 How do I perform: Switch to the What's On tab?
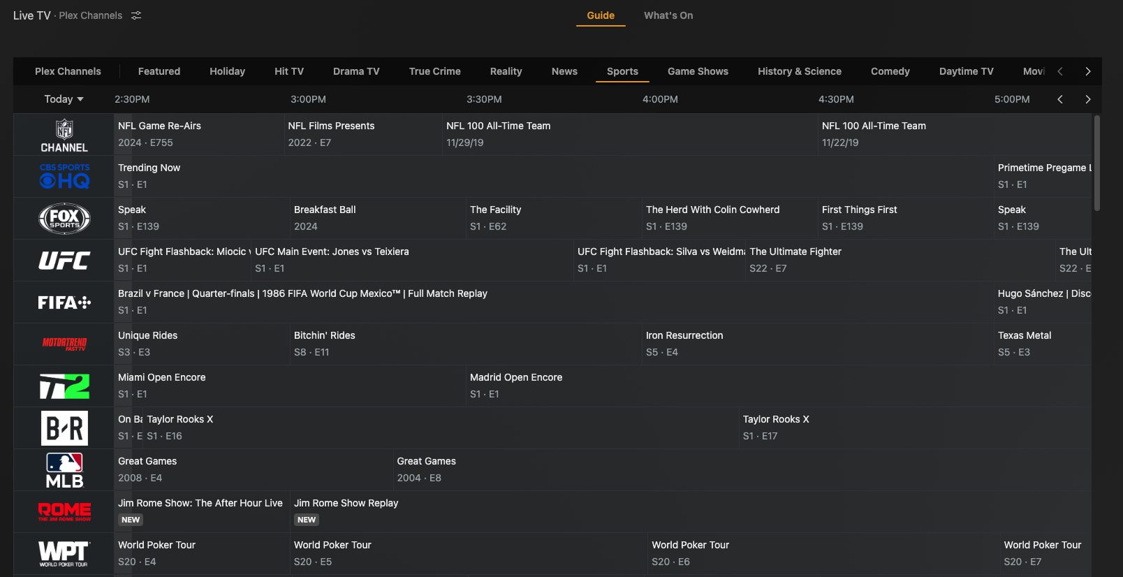668,15
